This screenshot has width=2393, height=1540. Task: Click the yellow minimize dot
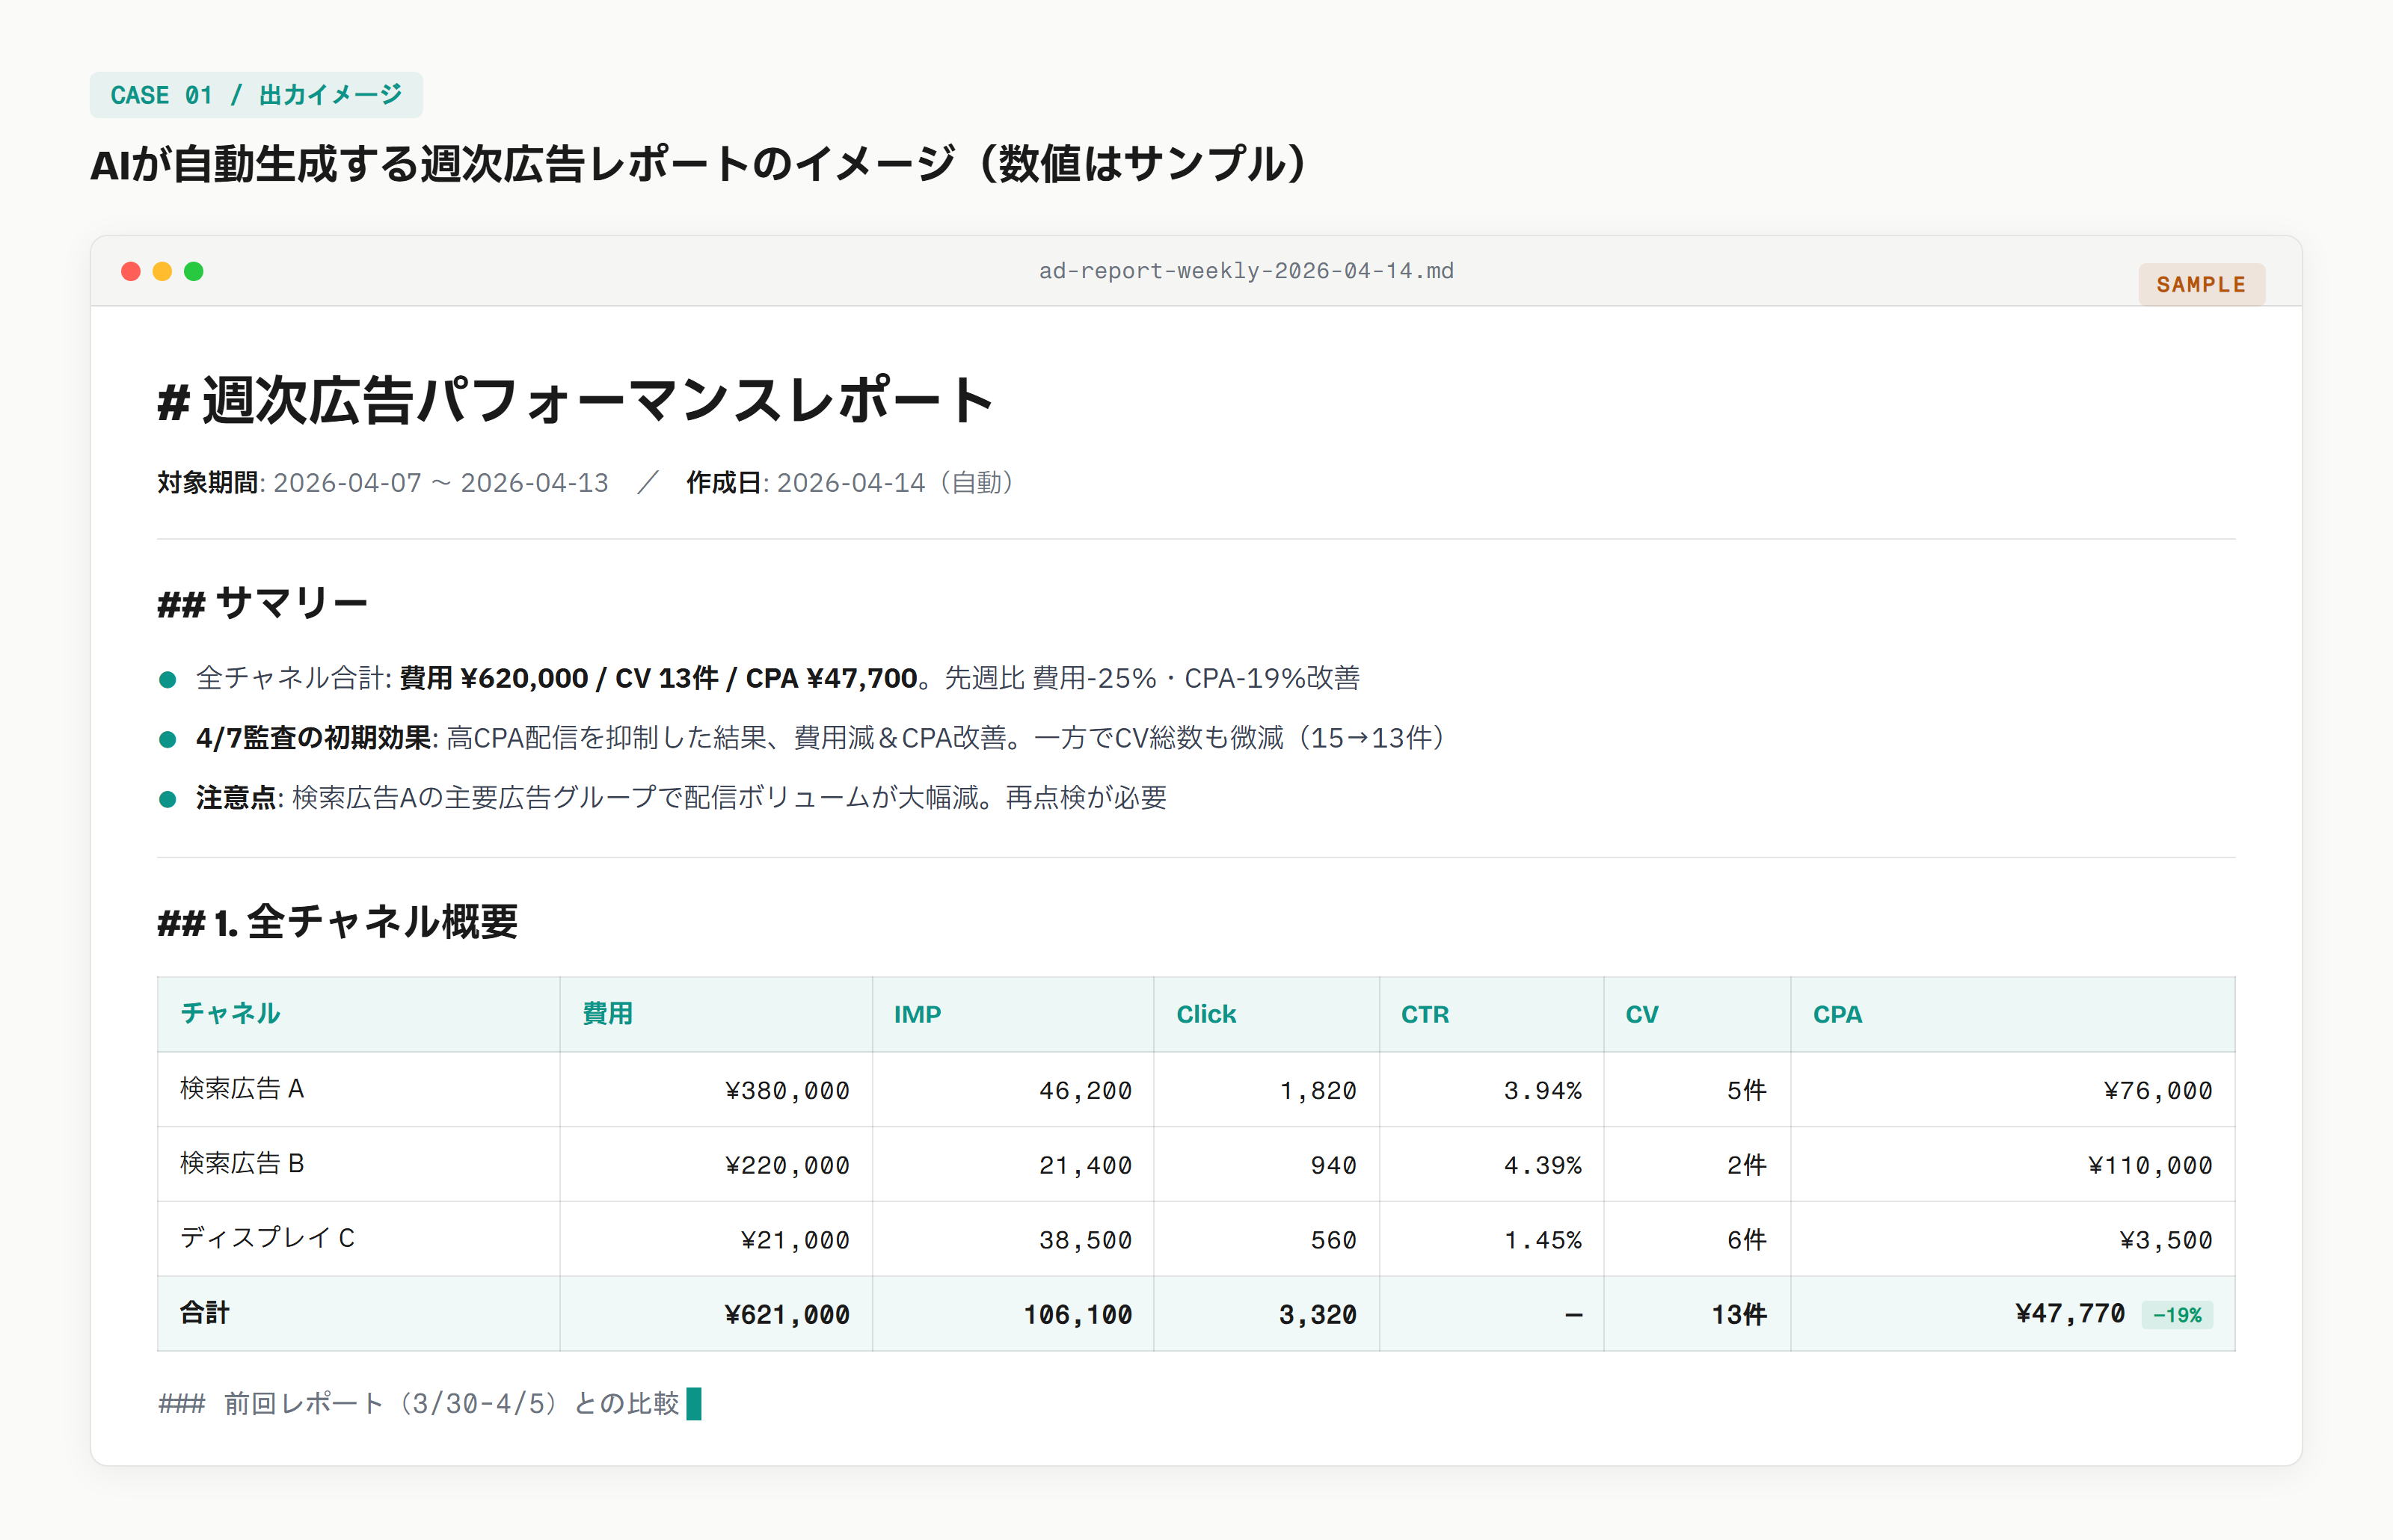tap(162, 271)
